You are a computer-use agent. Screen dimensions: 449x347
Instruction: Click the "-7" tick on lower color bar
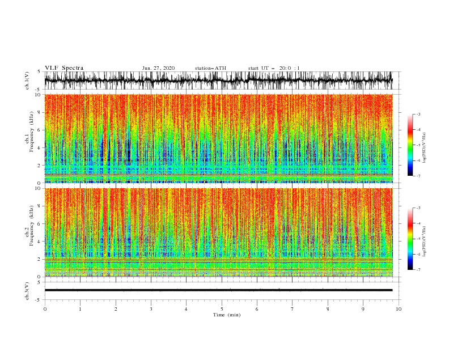coord(418,270)
